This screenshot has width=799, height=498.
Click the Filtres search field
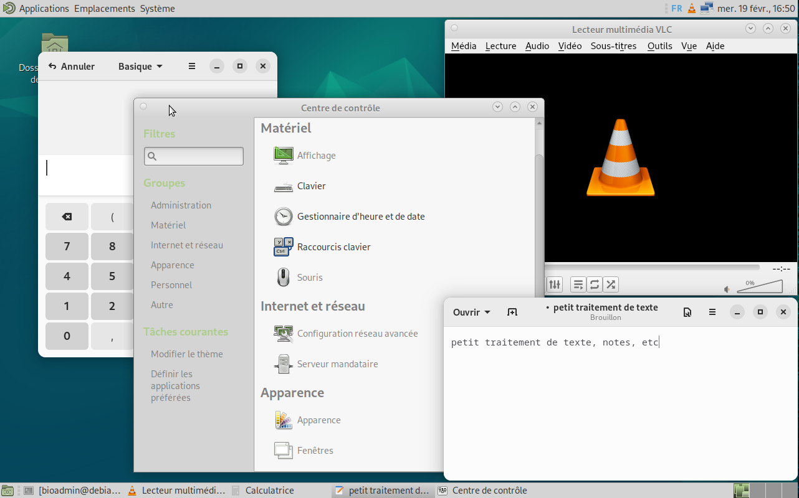194,156
